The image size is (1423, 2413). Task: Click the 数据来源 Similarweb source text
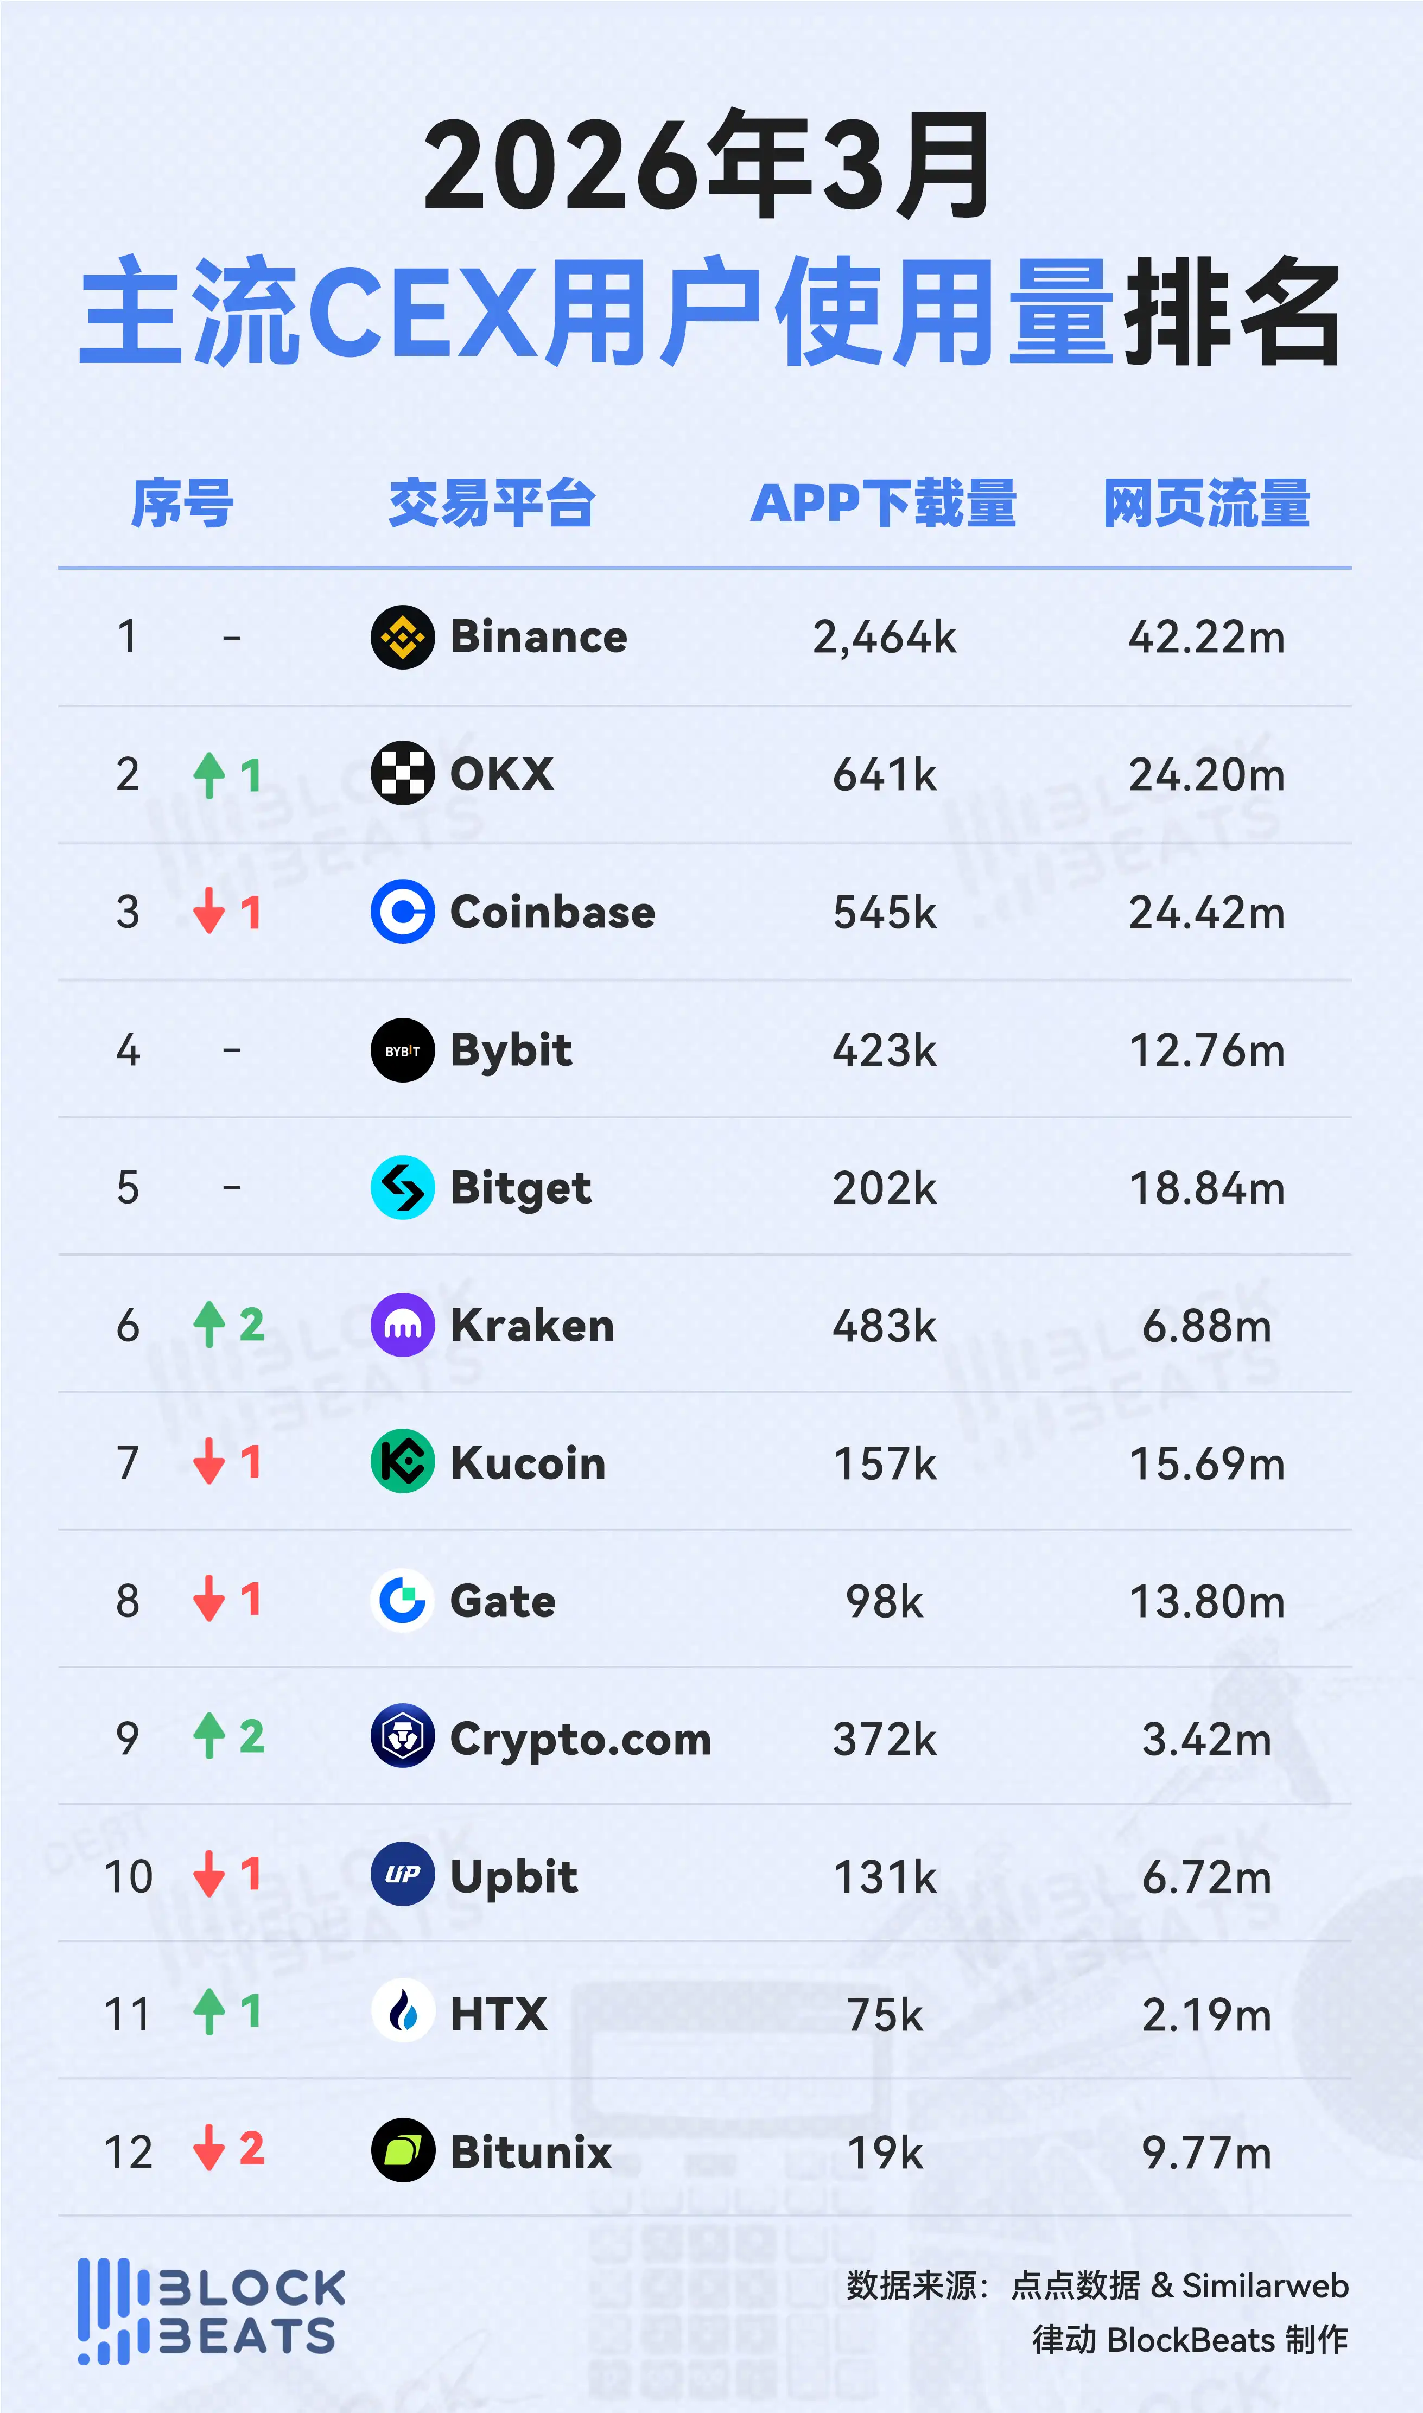(x=1097, y=2285)
